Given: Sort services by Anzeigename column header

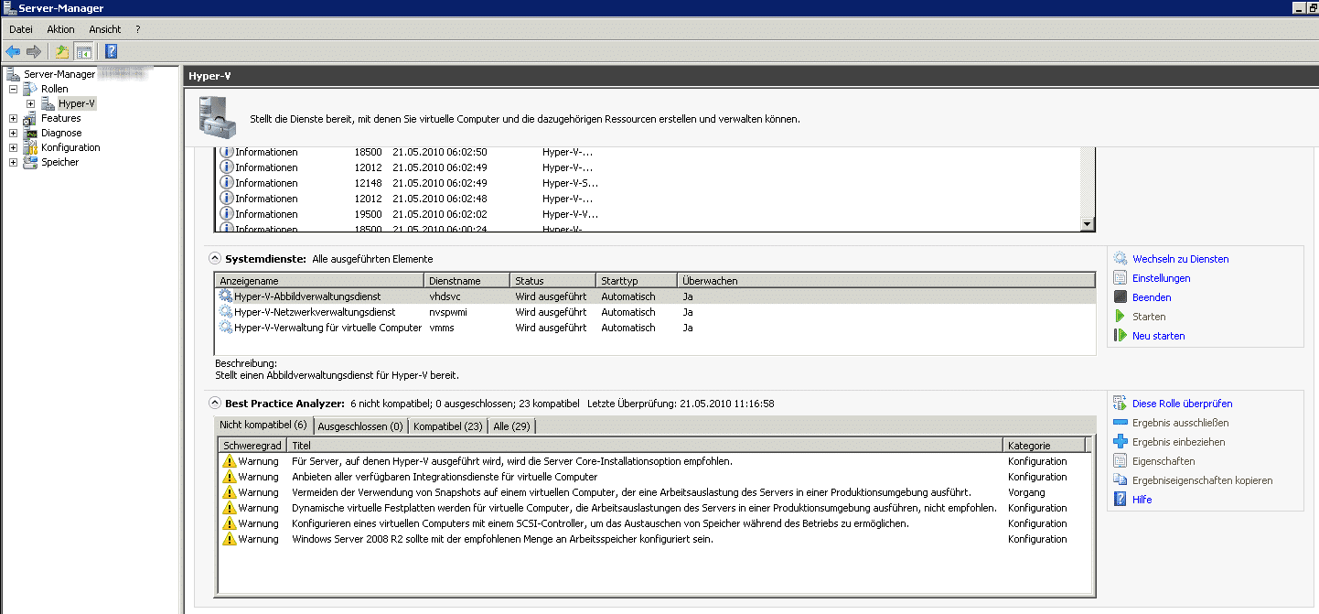Looking at the screenshot, I should [x=319, y=281].
